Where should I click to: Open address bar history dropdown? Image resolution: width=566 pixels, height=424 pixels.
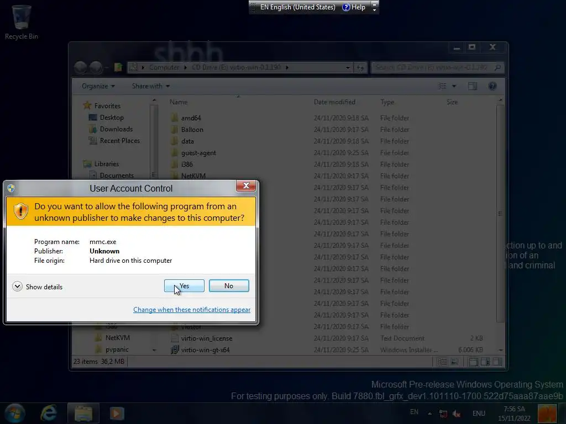(x=348, y=67)
